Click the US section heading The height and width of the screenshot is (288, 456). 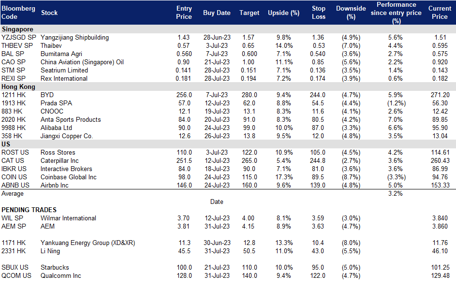(6, 144)
